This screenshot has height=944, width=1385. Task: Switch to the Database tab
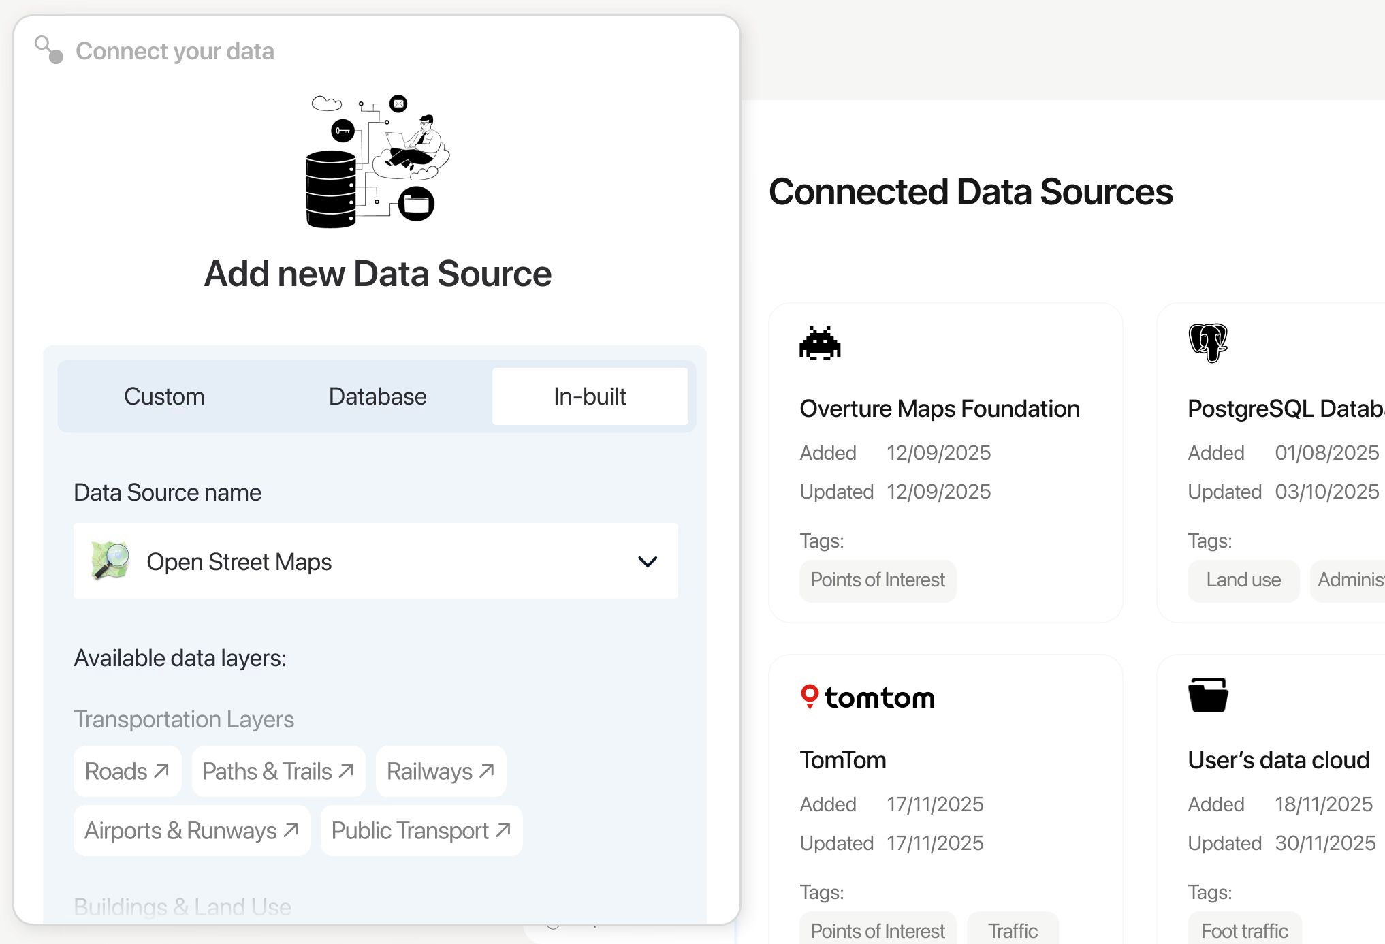tap(377, 396)
